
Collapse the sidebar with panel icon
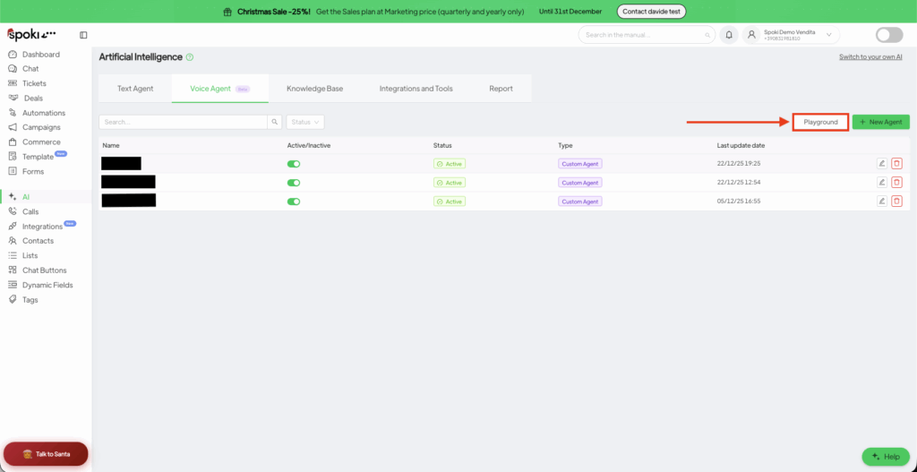83,35
